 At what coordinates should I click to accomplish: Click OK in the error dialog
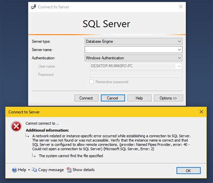188,170
